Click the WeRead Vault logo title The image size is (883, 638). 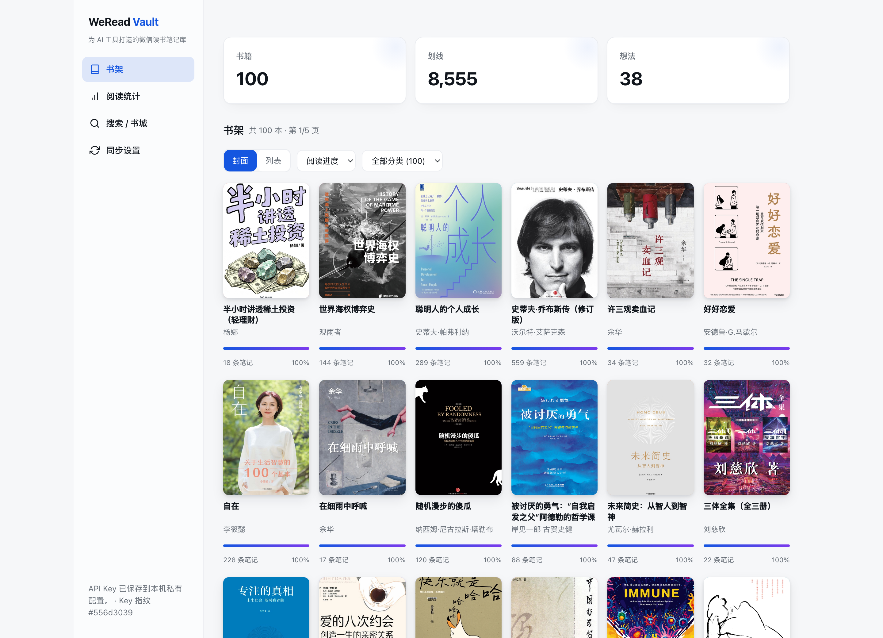tap(124, 22)
